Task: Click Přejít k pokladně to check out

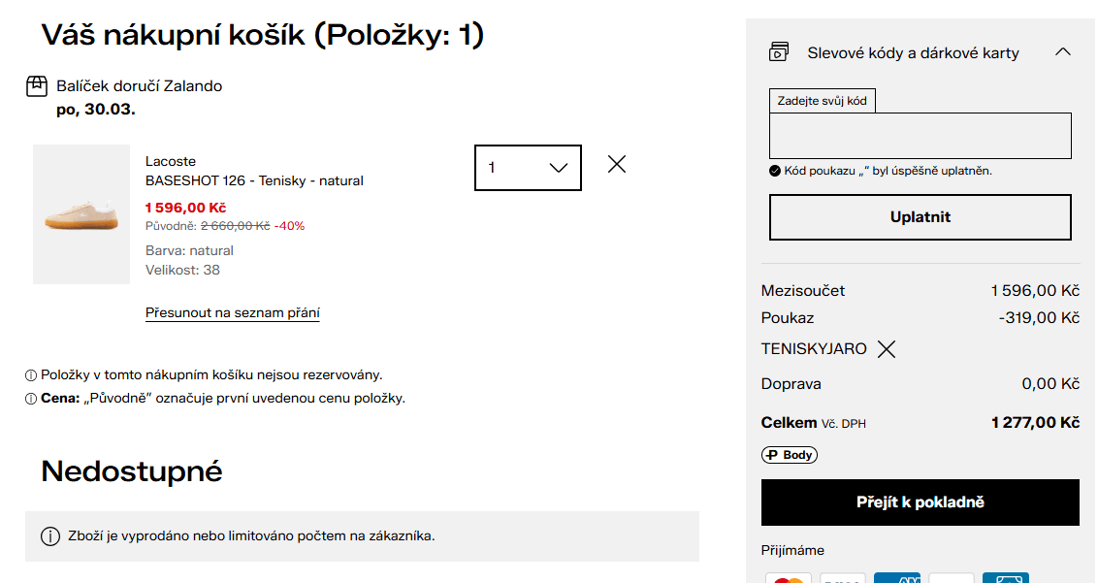Action: pos(920,502)
